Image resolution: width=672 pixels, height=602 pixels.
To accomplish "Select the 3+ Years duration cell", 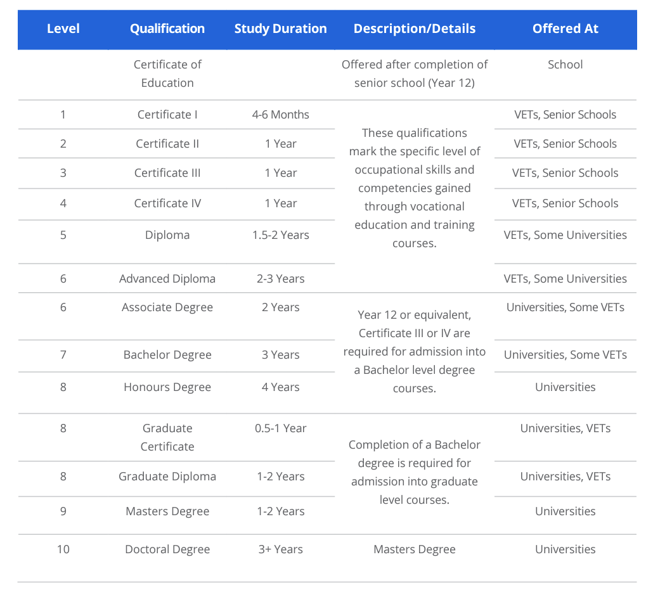I will (x=280, y=549).
